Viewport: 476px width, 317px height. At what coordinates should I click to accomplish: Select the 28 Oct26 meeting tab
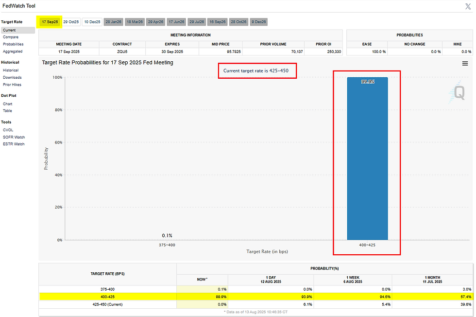pyautogui.click(x=238, y=22)
